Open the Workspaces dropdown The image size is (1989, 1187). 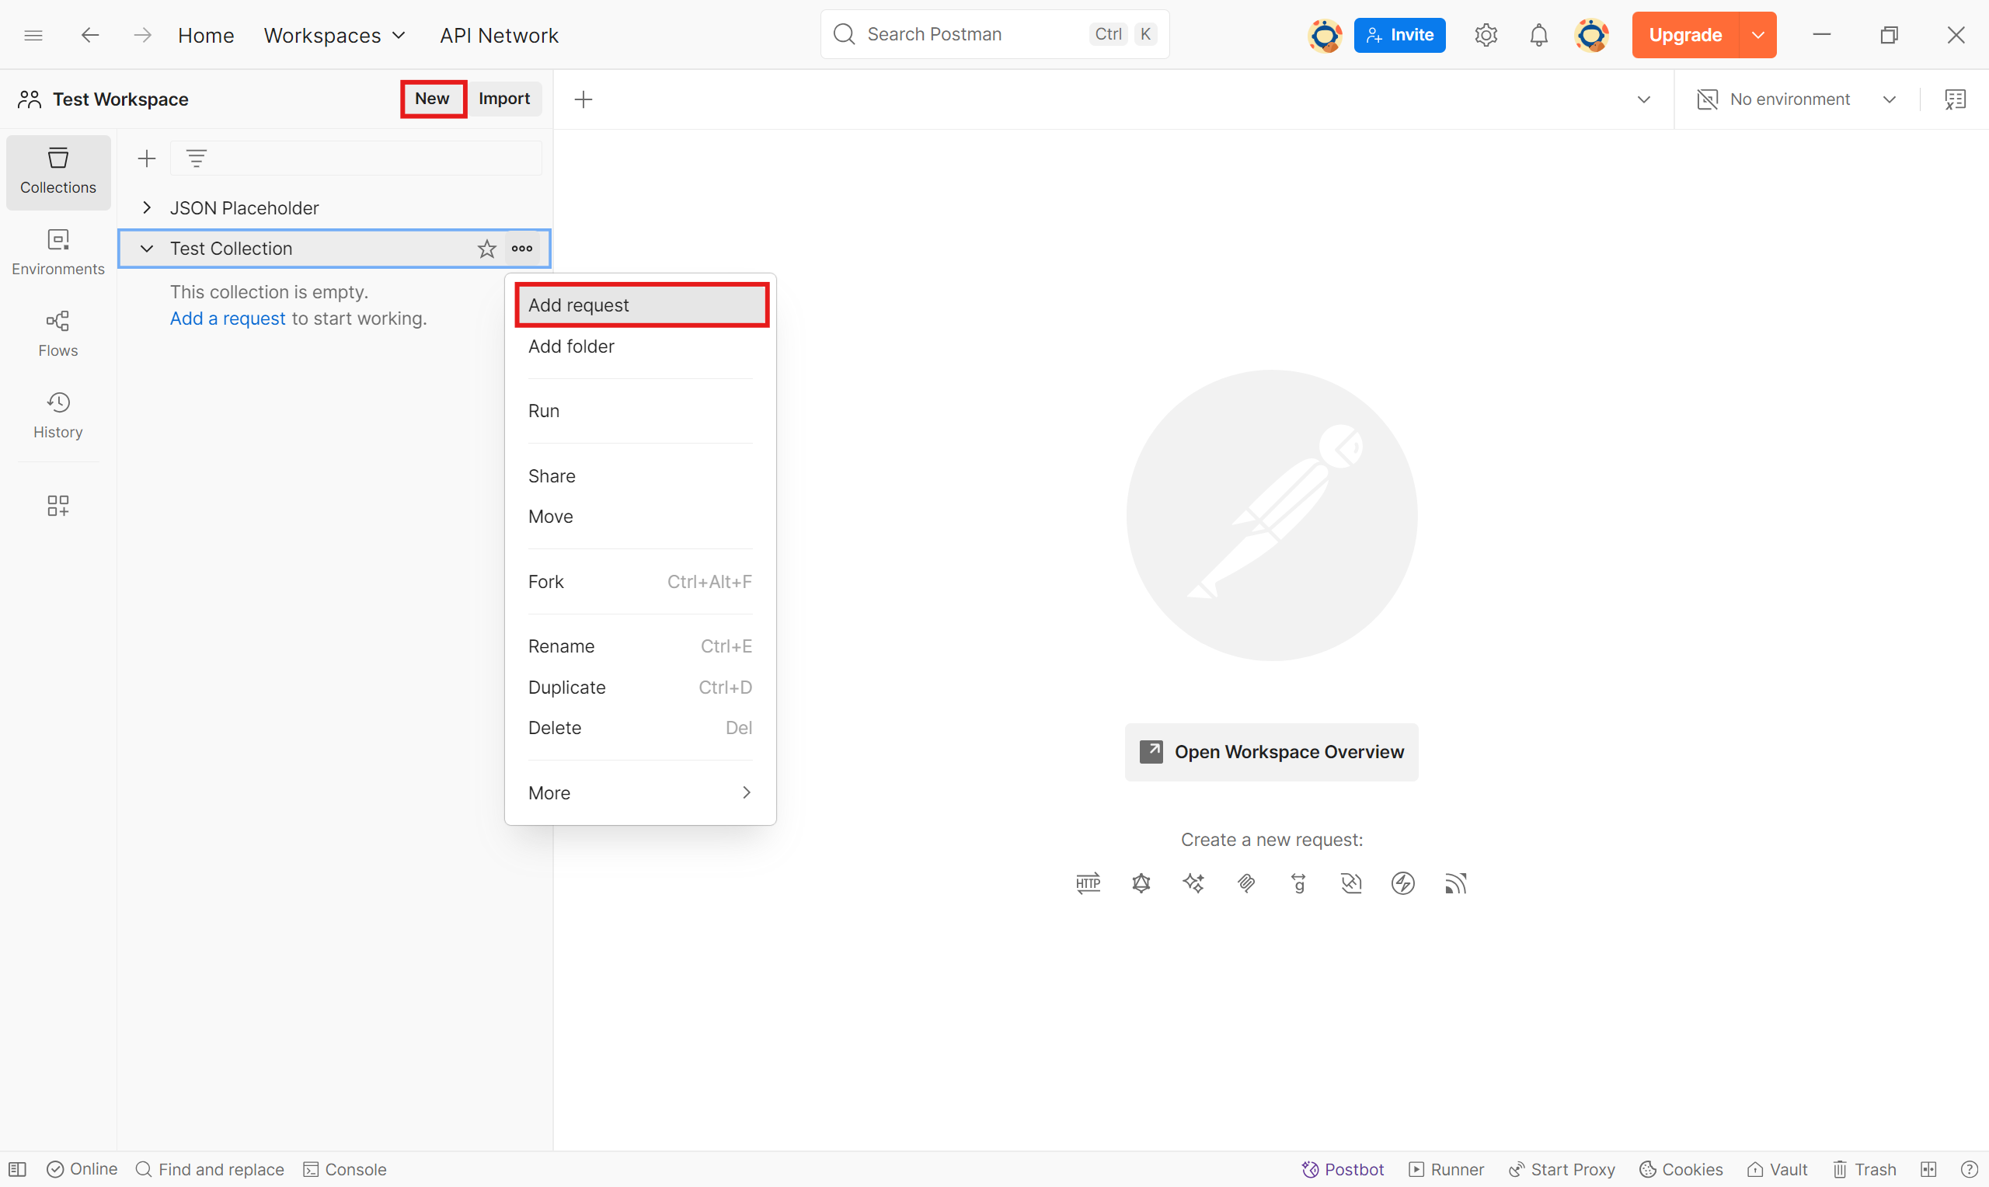tap(334, 35)
